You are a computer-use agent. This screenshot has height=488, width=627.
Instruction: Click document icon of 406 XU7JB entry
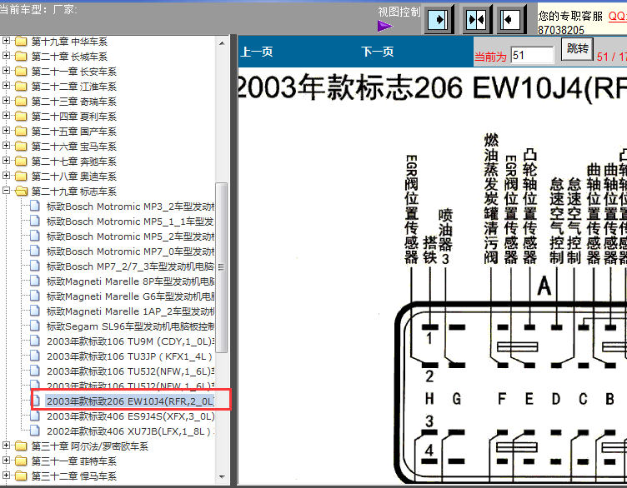pyautogui.click(x=35, y=431)
